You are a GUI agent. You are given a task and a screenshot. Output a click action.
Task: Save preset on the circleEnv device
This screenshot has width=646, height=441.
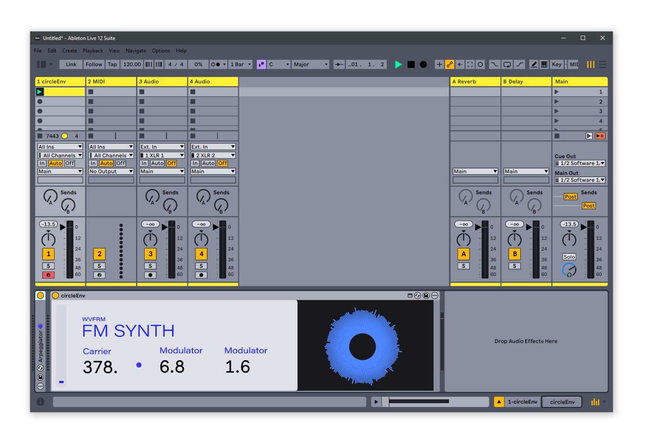[426, 296]
